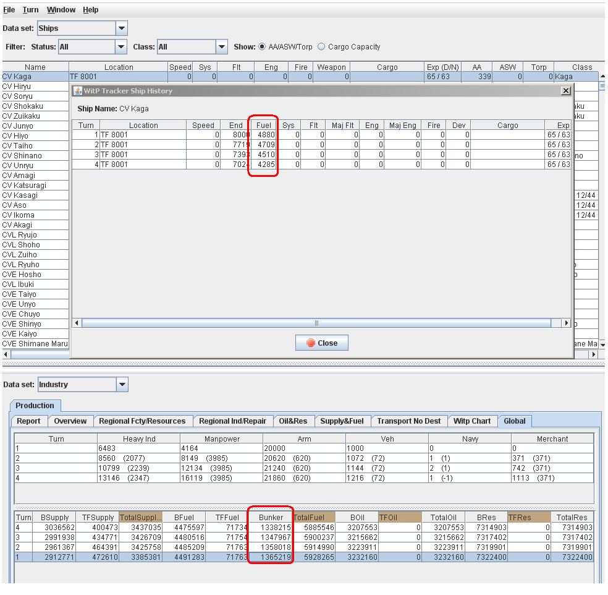This screenshot has width=608, height=595.
Task: Open the Turn menu
Action: click(31, 10)
